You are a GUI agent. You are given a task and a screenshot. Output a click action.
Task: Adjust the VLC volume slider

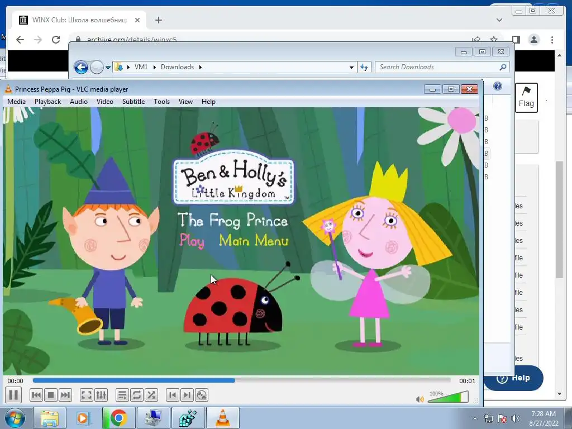[x=448, y=397]
